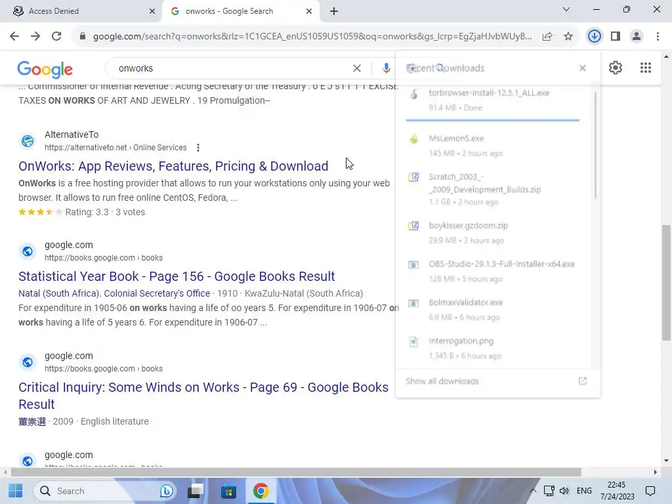Click the Google logo

coord(45,70)
